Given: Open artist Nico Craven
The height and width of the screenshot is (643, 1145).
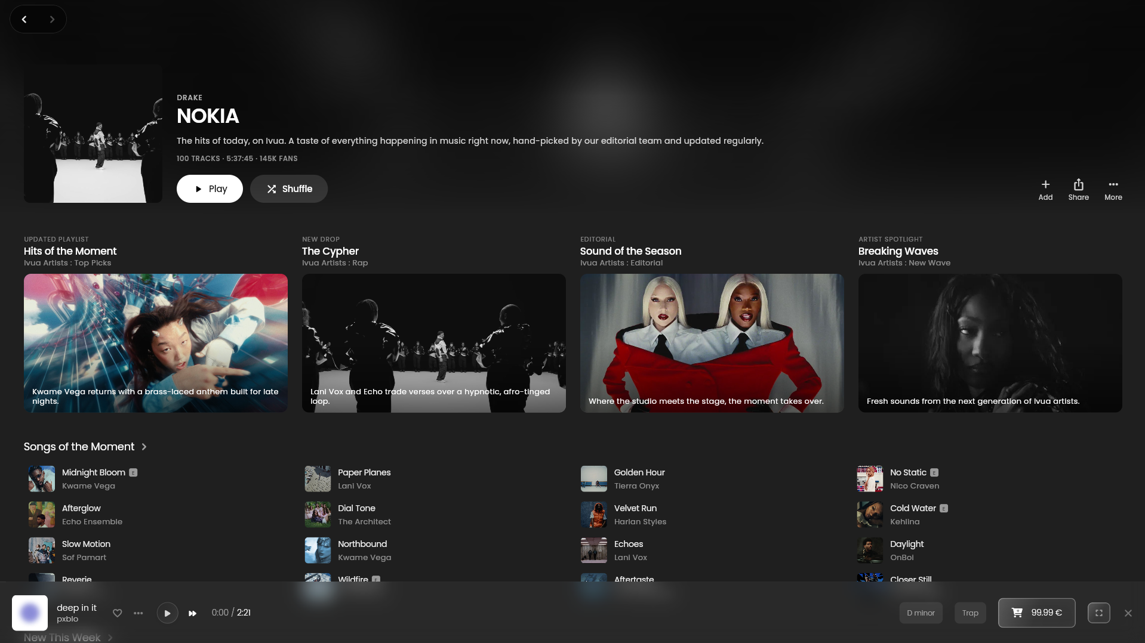Looking at the screenshot, I should tap(915, 486).
